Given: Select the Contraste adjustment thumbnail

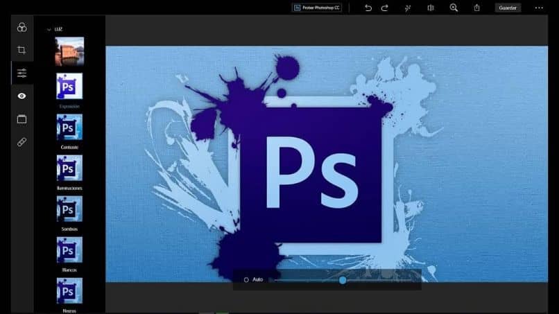Looking at the screenshot, I should click(69, 128).
